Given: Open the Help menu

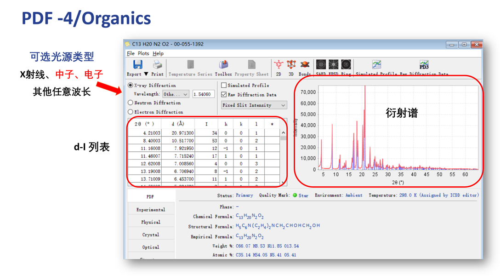Looking at the screenshot, I should 158,53.
